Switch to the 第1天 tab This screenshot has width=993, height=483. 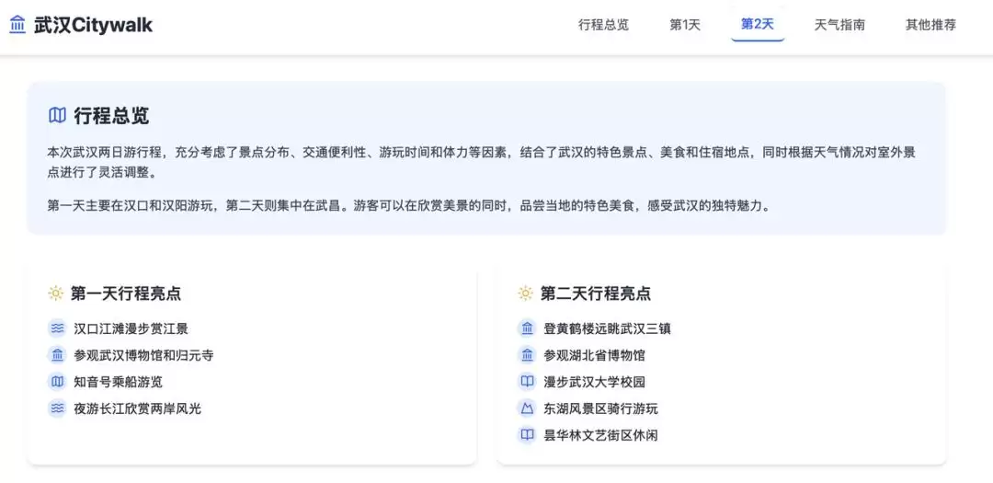point(685,26)
